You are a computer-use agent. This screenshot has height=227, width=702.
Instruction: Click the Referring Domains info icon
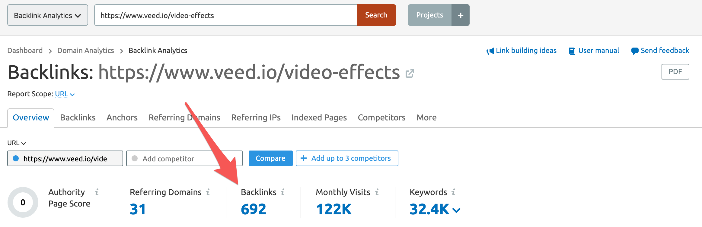(208, 192)
